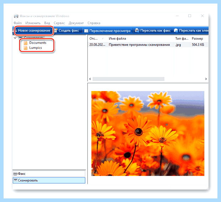Viewport: 221px width, 202px height.
Task: Click the orange flowers preview image
Action: click(x=148, y=133)
